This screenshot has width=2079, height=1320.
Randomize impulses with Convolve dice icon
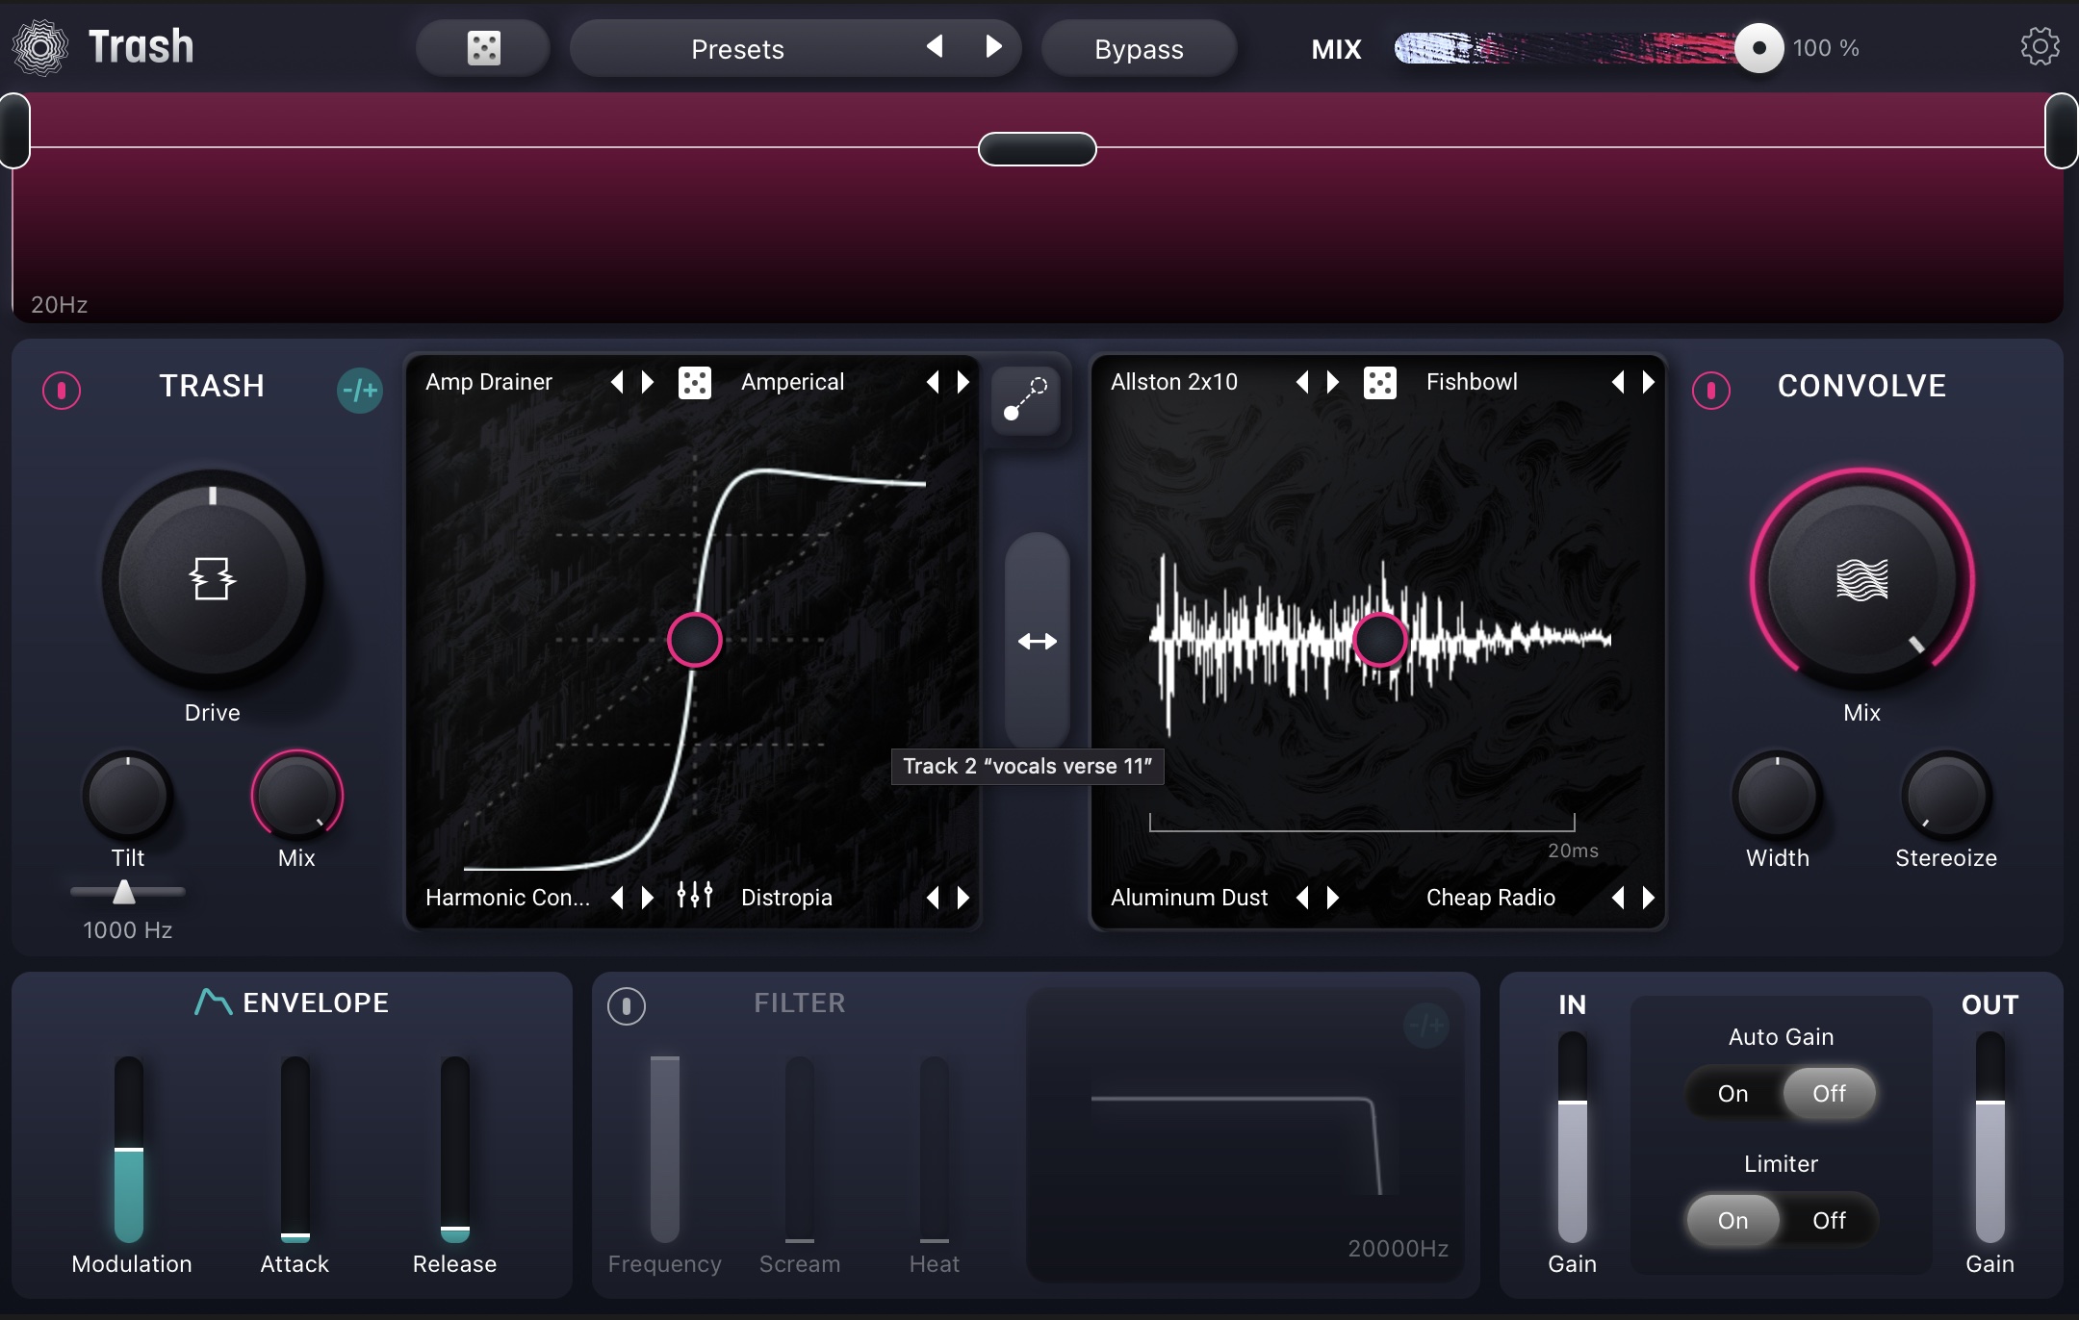[x=1379, y=382]
